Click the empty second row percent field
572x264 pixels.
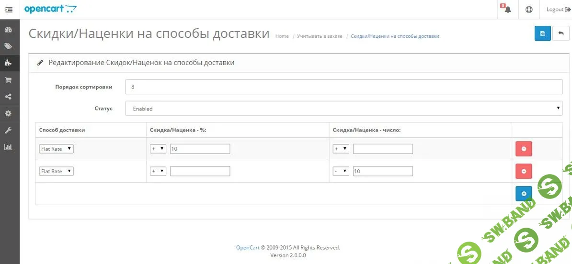(200, 171)
